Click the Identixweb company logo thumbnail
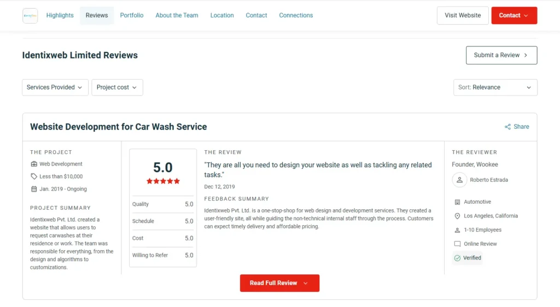The height and width of the screenshot is (307, 560). pos(30,16)
